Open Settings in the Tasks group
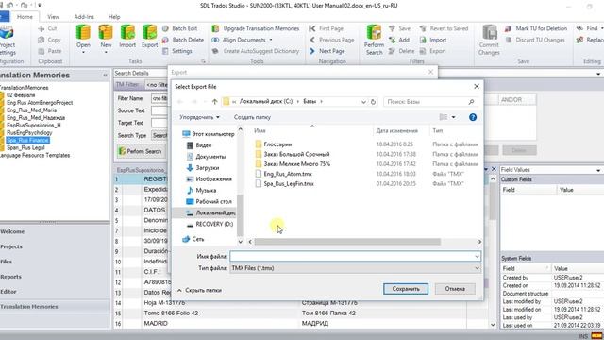This screenshot has height=340, width=604. pos(177,51)
